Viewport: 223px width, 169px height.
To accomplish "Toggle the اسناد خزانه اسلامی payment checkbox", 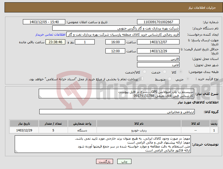I will pyautogui.click(x=142, y=79).
